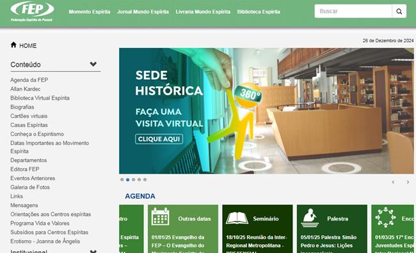Image resolution: width=416 pixels, height=253 pixels.
Task: Select the third carousel indicator dot
Action: 134,180
